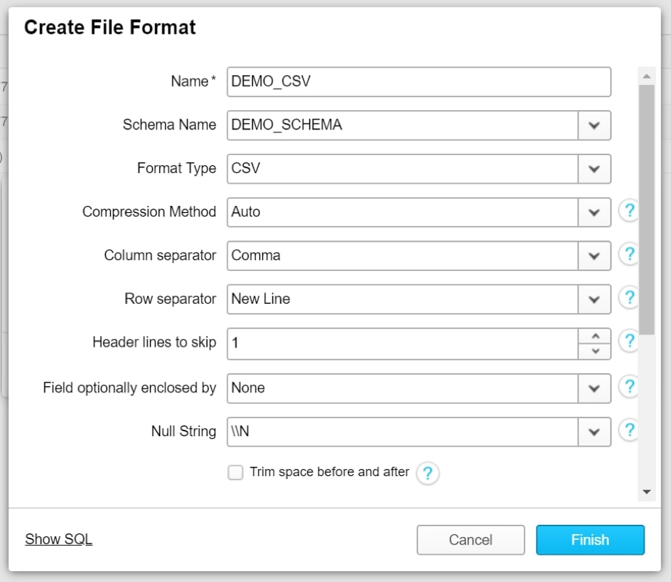Increase Header lines to skip value
Image resolution: width=671 pixels, height=582 pixels.
595,336
